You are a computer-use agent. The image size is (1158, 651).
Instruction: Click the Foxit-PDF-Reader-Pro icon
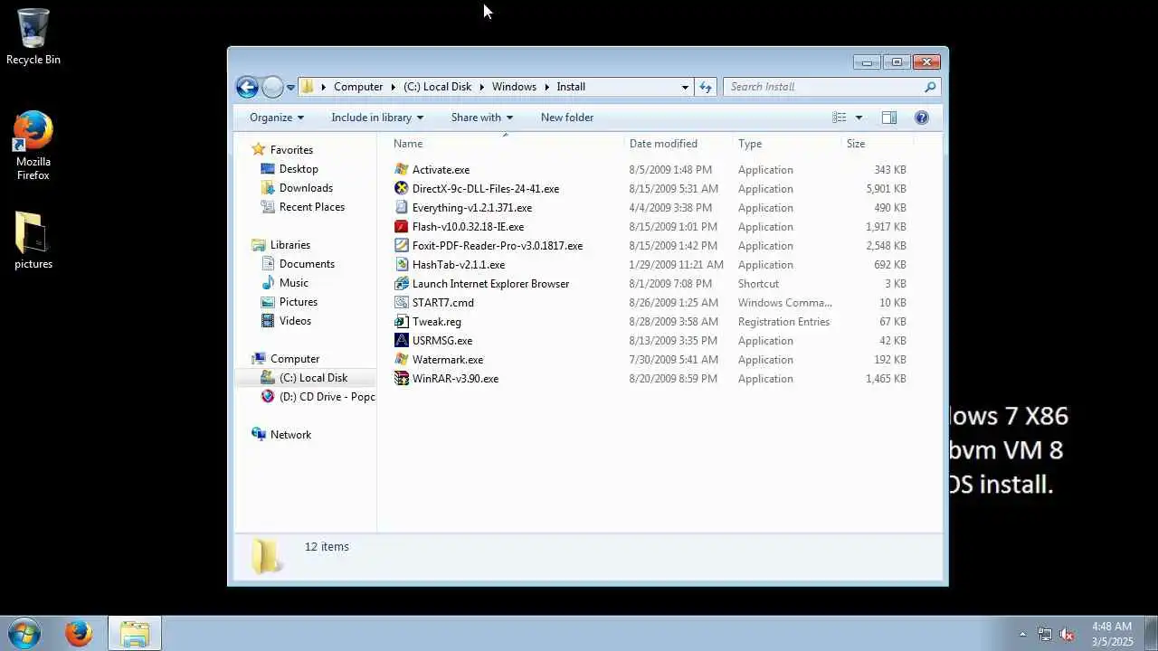[402, 245]
